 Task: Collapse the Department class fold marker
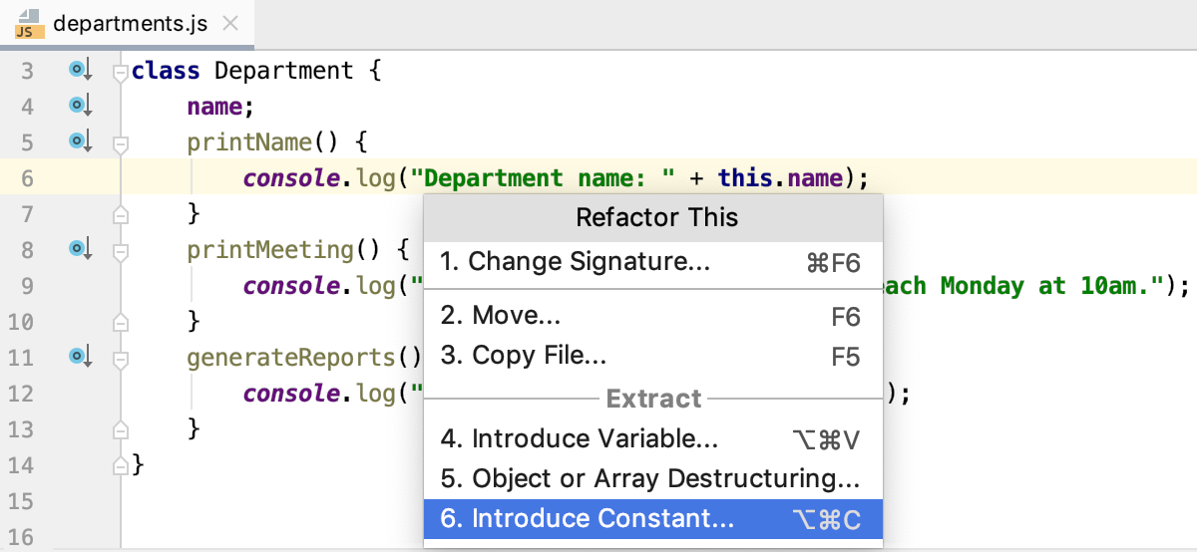121,71
